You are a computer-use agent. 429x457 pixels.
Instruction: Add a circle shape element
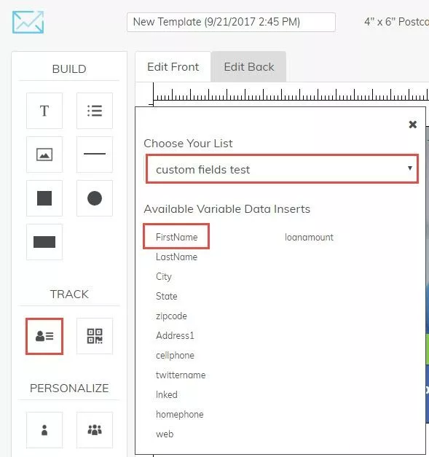tap(95, 198)
